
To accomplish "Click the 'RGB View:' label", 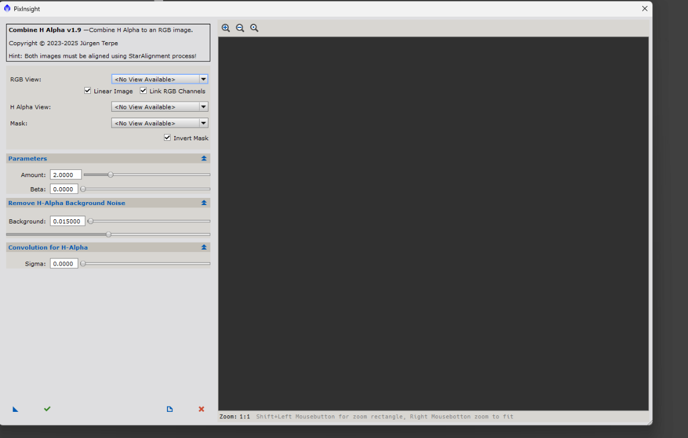I will click(26, 80).
